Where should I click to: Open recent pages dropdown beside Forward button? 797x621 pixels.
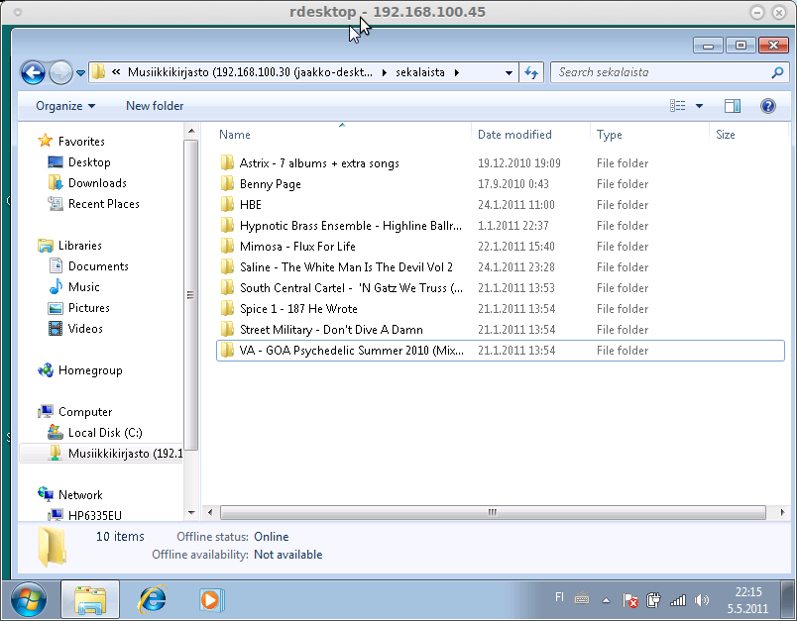click(80, 73)
